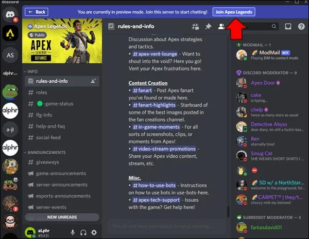Open the esports-announcements channel

pyautogui.click(x=62, y=196)
